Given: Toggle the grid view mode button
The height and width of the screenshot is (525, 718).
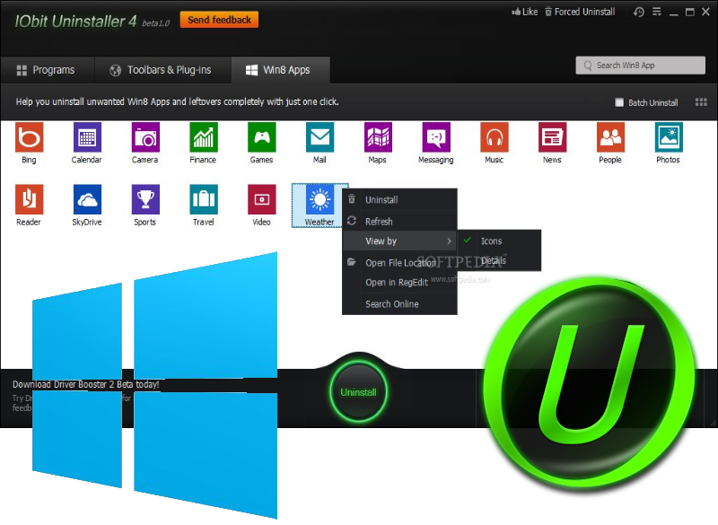Looking at the screenshot, I should (x=701, y=102).
